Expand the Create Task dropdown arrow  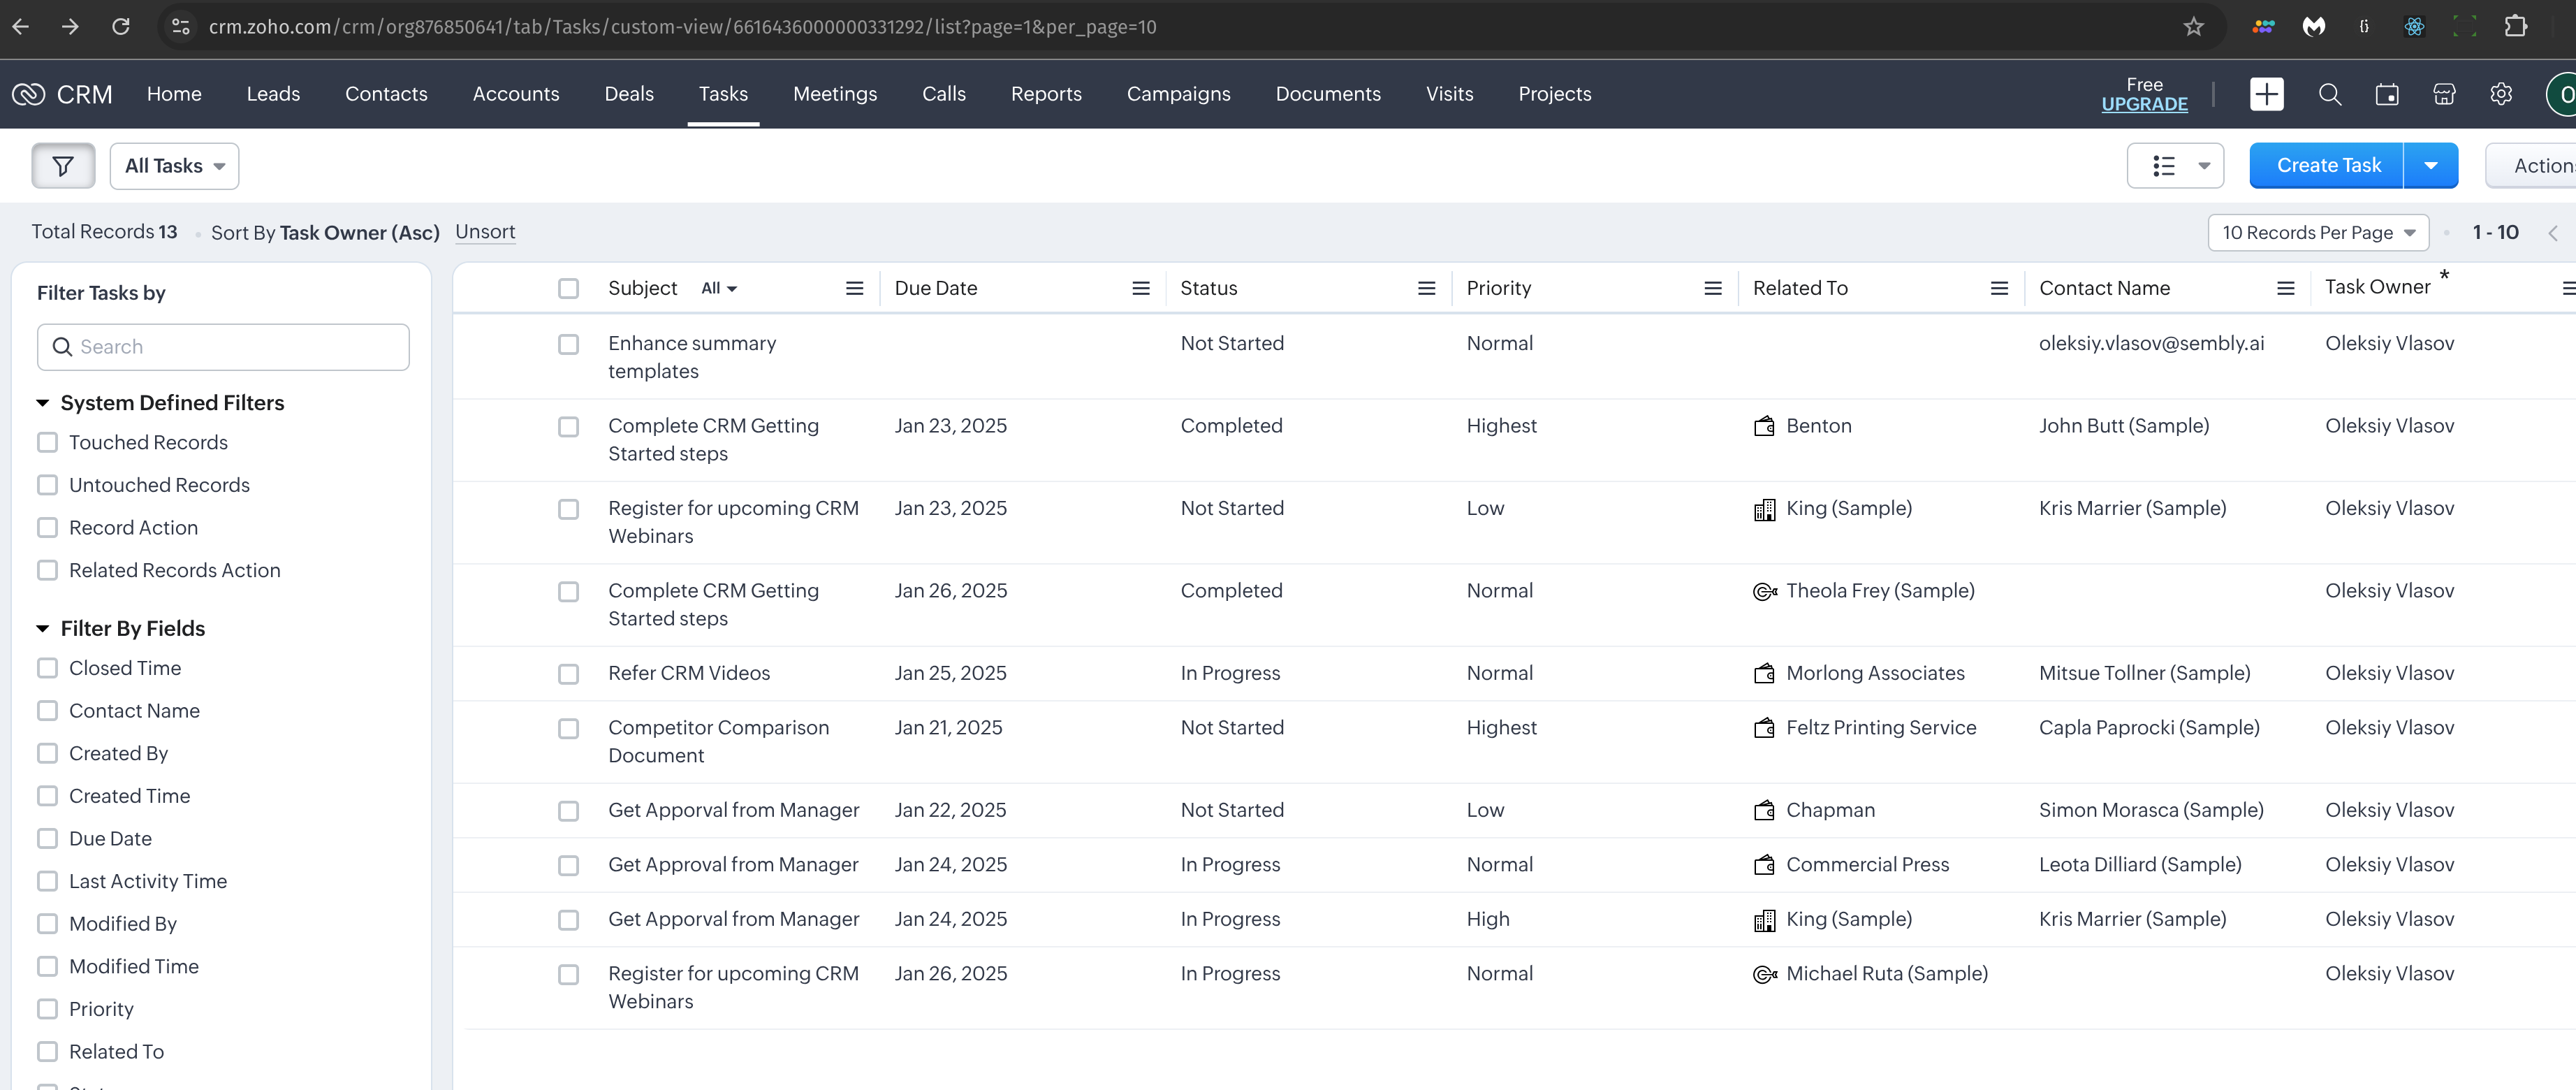pos(2430,166)
